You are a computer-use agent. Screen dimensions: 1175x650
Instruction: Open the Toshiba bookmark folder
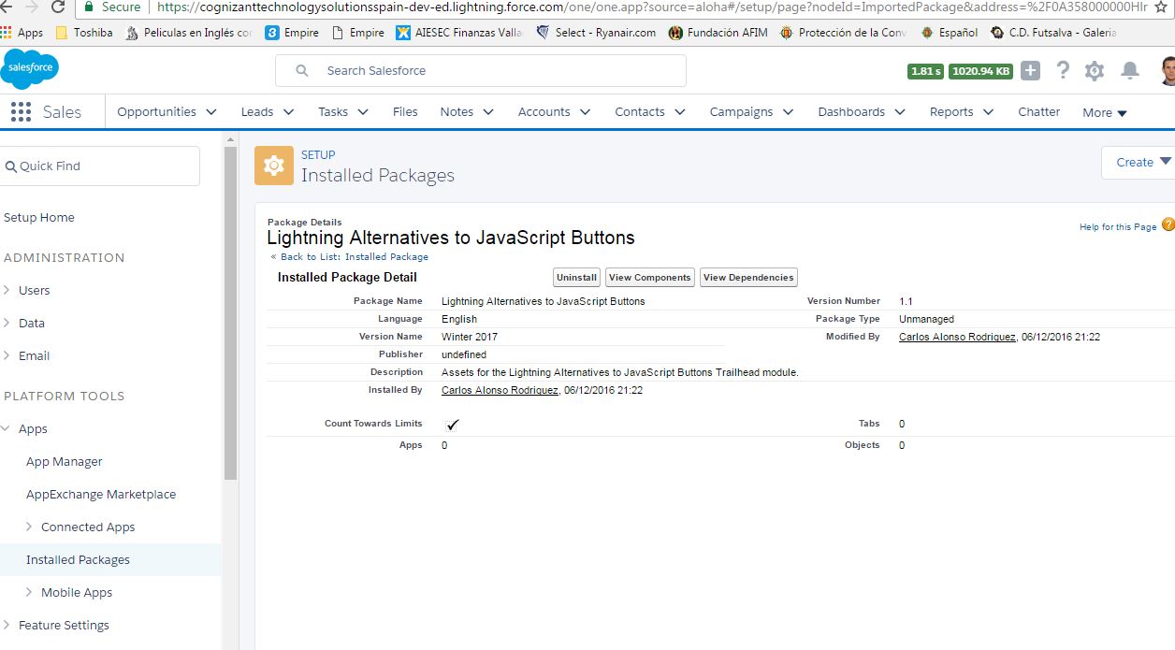point(84,33)
